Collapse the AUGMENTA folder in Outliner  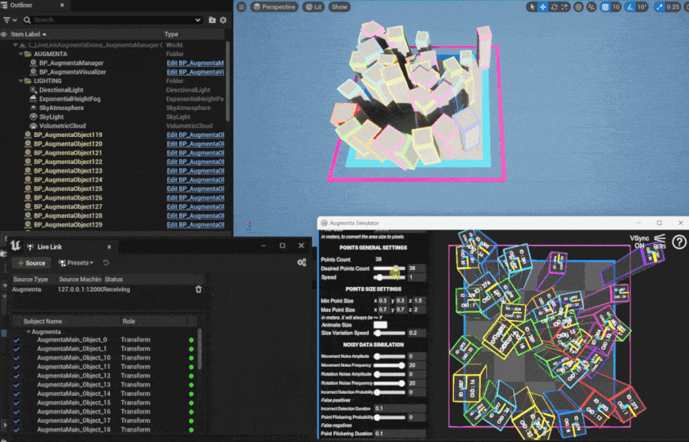[21, 54]
